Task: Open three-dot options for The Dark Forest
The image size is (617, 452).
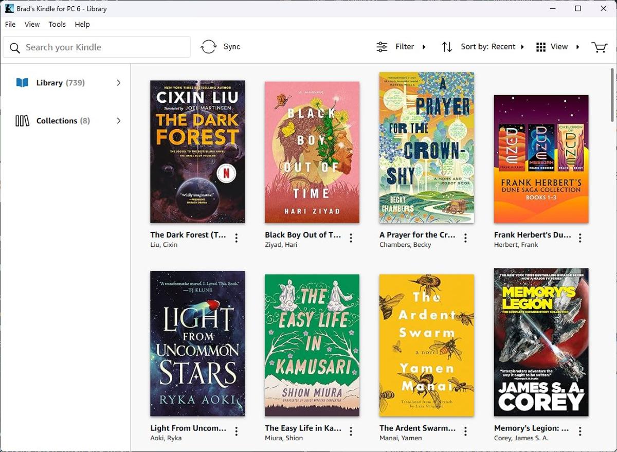Action: click(x=237, y=238)
